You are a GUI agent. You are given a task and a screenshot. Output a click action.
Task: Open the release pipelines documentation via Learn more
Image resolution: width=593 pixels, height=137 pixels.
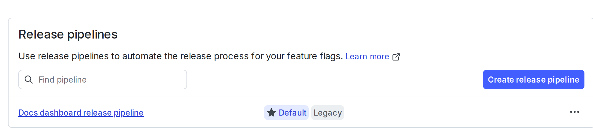point(367,57)
